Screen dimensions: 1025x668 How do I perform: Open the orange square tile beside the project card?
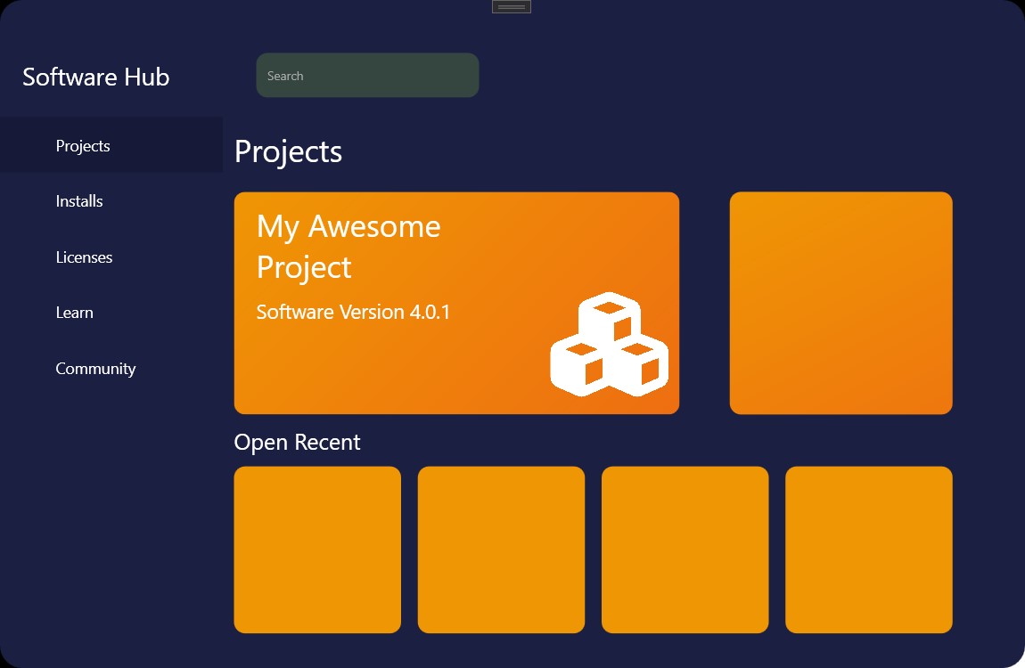[x=840, y=302]
